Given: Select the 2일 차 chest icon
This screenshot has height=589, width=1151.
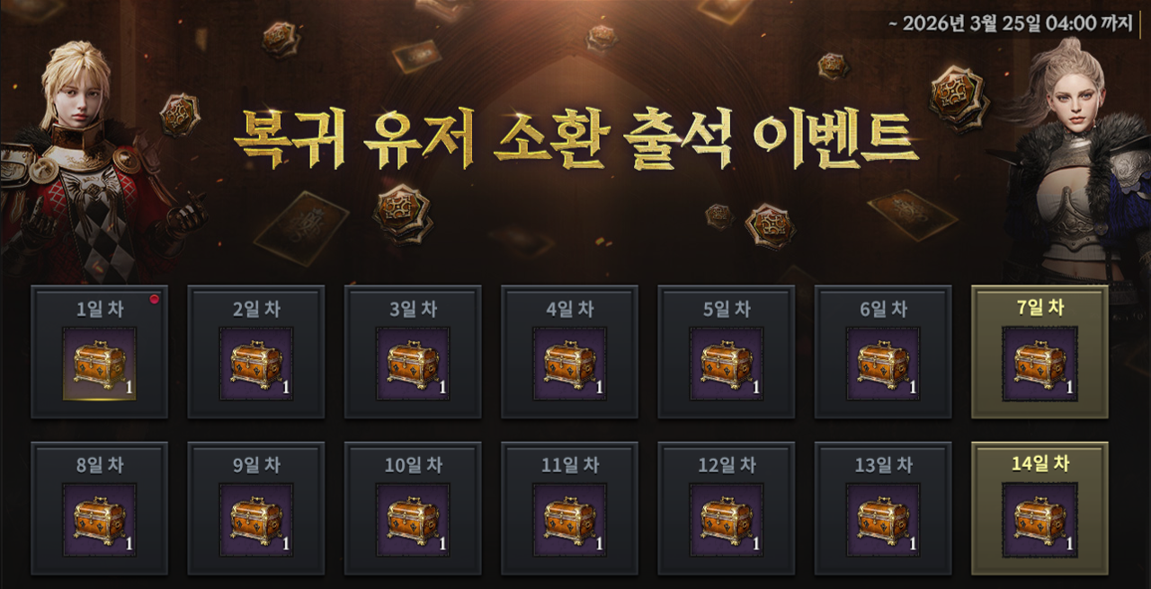Looking at the screenshot, I should click(256, 364).
